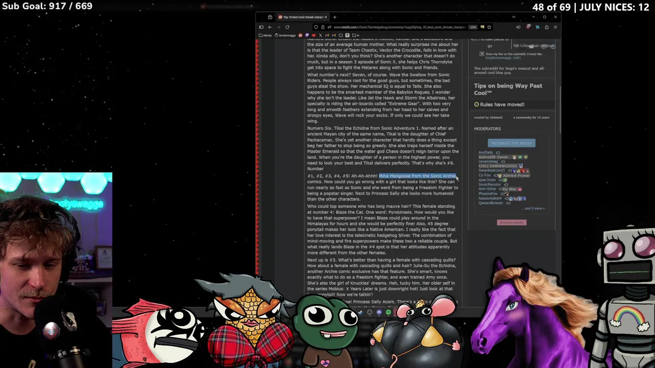Open moderator PhoenoFox profile
655x368 pixels.
tap(488, 194)
